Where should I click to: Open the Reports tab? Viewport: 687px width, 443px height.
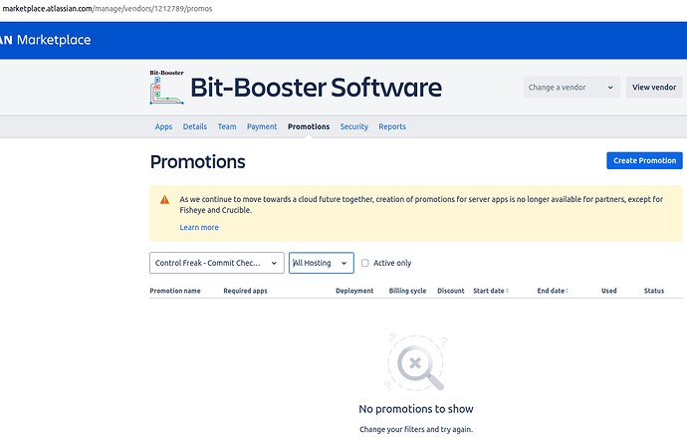[x=392, y=126]
